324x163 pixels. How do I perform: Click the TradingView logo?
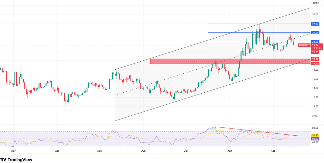point(17,160)
